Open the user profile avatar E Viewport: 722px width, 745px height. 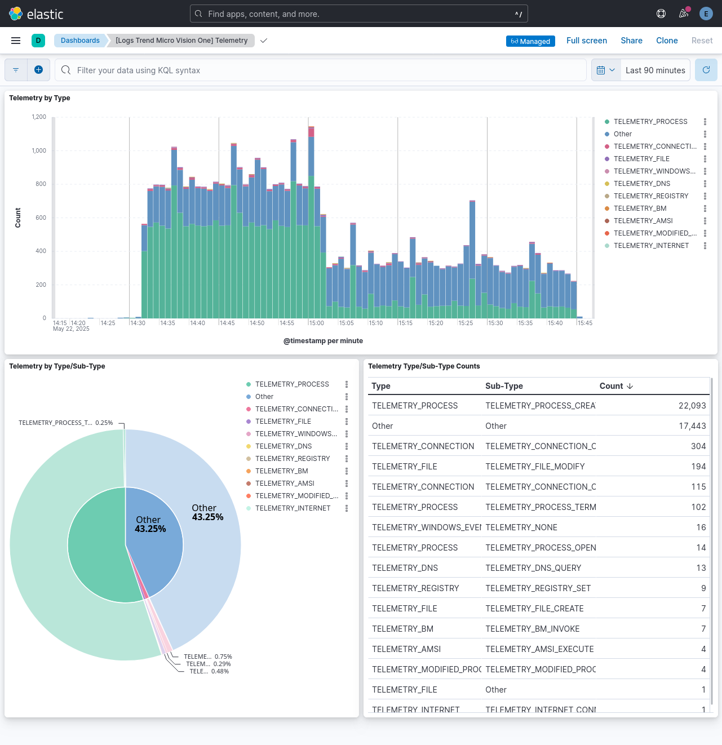tap(706, 13)
